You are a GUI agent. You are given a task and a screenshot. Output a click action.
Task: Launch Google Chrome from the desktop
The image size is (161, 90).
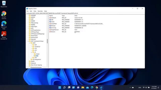pyautogui.click(x=4, y=15)
